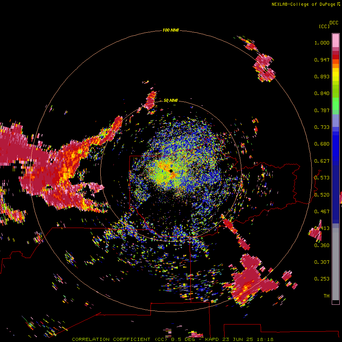The image size is (342, 342).
Task: Click the 0.253 color scale value
Action: [322, 279]
